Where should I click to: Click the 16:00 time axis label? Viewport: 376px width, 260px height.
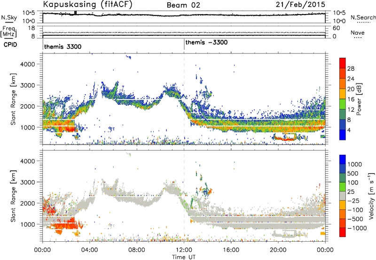(x=231, y=250)
